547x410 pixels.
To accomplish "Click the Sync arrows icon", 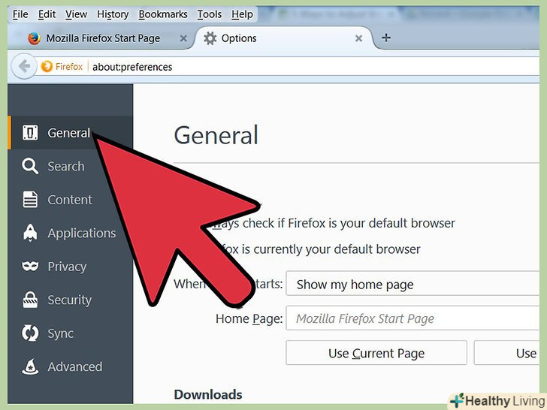I will [x=30, y=333].
